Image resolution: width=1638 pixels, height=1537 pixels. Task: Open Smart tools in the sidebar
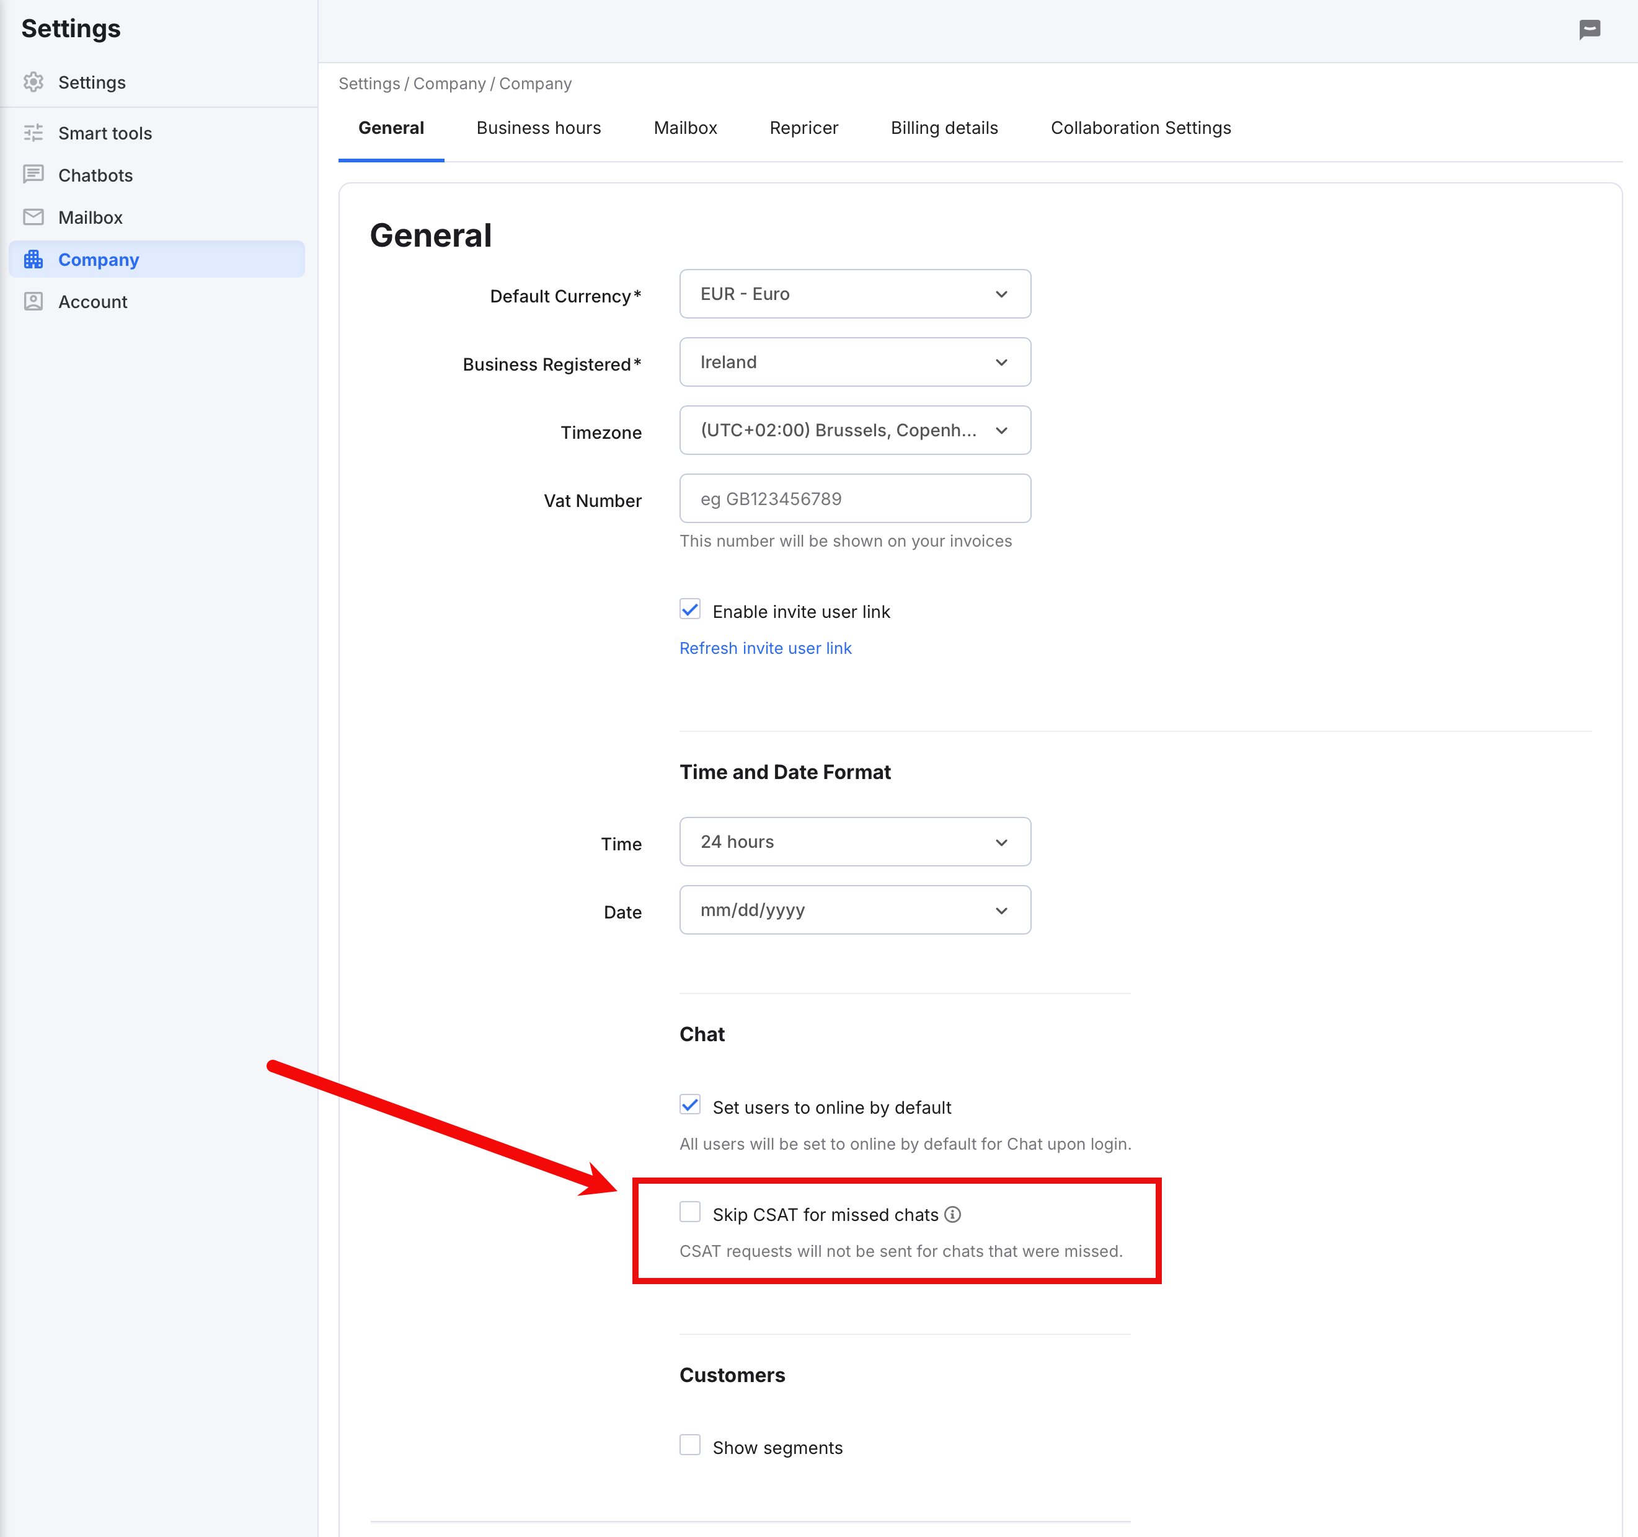[x=157, y=133]
